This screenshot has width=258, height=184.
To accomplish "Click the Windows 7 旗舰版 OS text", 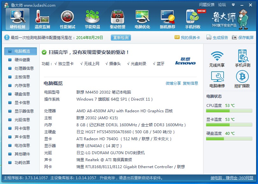I will coord(115,99).
